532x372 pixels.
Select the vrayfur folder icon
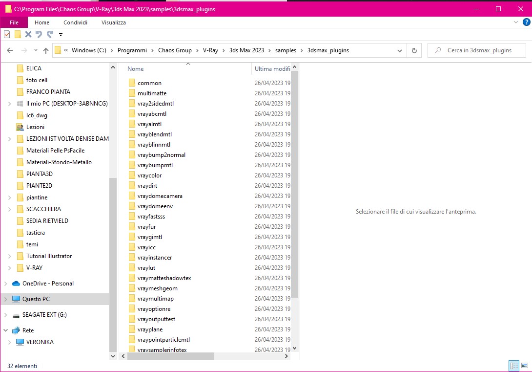(132, 227)
